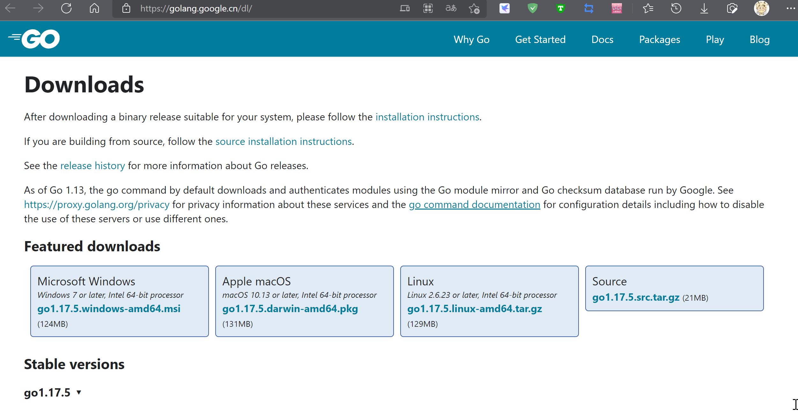Download go1.17.5.linux-amd64.tar.gz
798x415 pixels.
click(474, 308)
